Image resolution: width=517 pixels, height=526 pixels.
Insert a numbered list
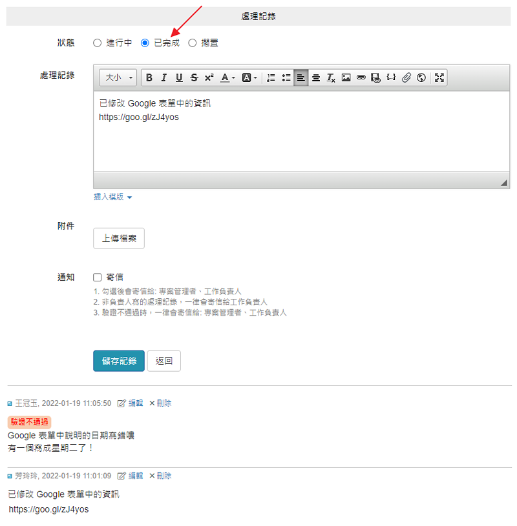pos(271,77)
